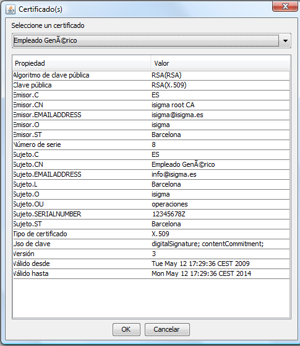The image size is (300, 346).
Task: Select the Número de serie row
Action: [152, 144]
